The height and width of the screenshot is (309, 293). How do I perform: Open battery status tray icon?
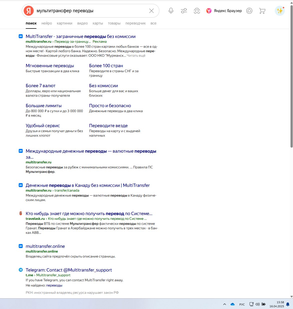click(263, 304)
